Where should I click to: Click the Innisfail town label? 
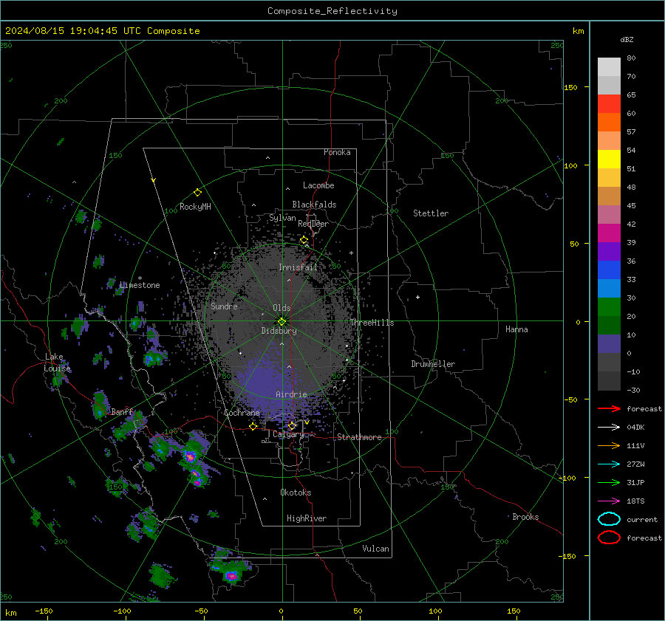[298, 267]
